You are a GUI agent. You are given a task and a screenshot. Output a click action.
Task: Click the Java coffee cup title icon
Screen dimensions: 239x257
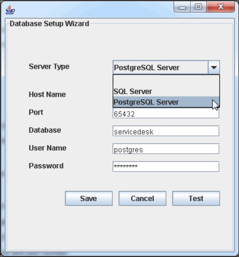pyautogui.click(x=10, y=10)
